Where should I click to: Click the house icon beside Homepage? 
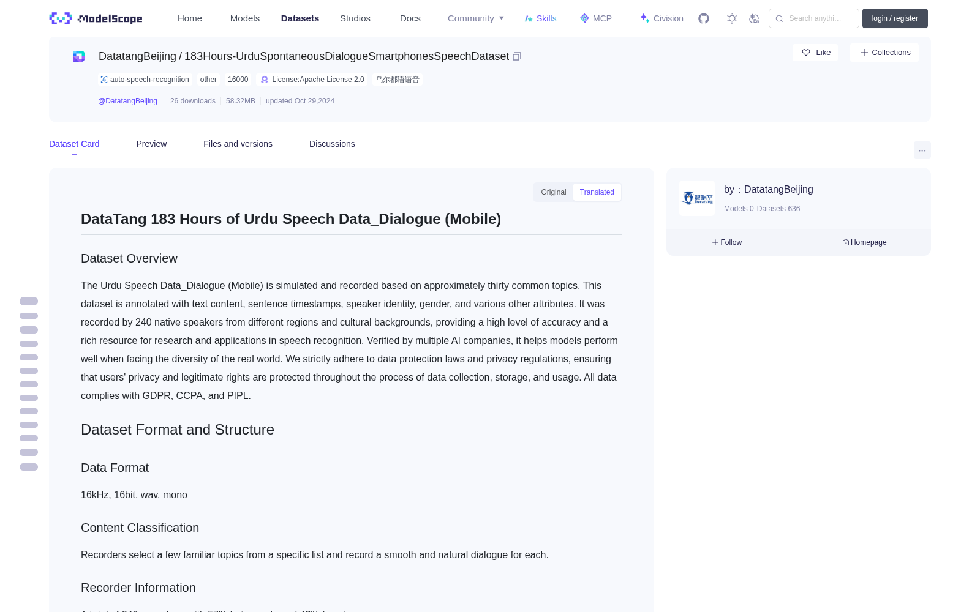pyautogui.click(x=846, y=242)
